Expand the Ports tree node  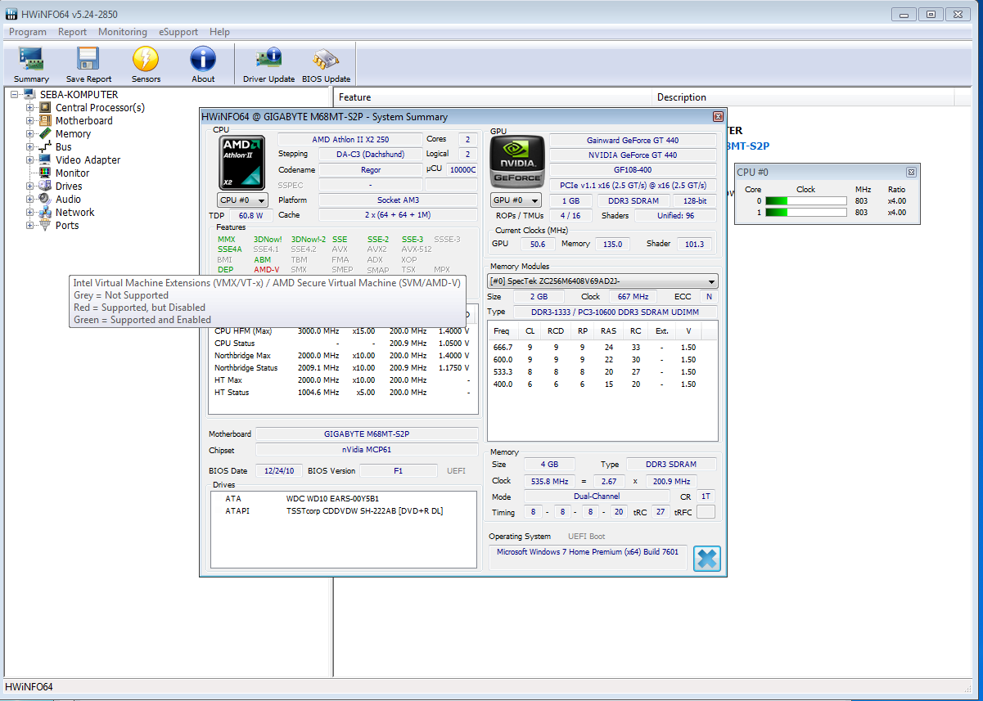tap(29, 226)
